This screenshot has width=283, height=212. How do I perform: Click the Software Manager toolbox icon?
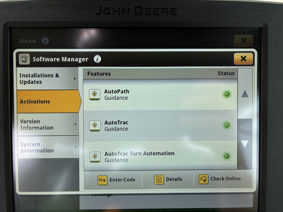point(24,59)
